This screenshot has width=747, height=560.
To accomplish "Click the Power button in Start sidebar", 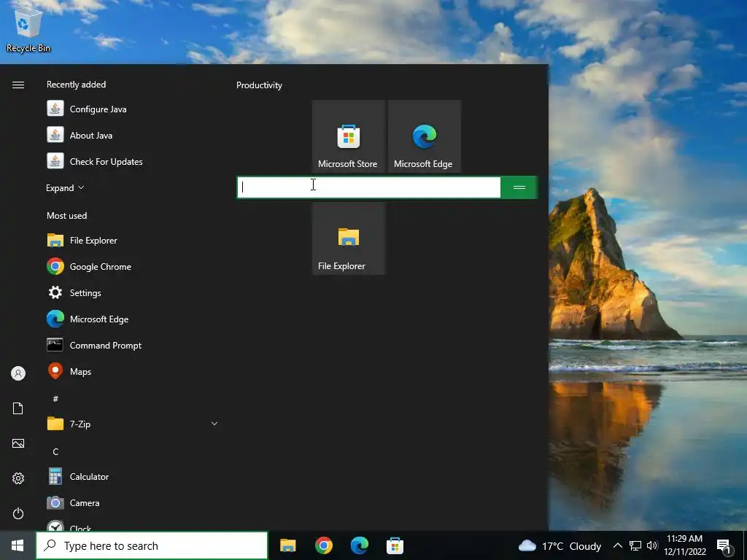I will (x=18, y=513).
